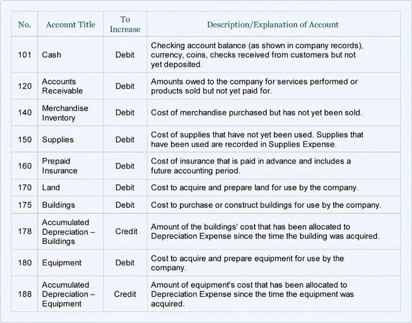This screenshot has width=412, height=323.
Task: Click the 'Land' account title
Action: pos(51,188)
